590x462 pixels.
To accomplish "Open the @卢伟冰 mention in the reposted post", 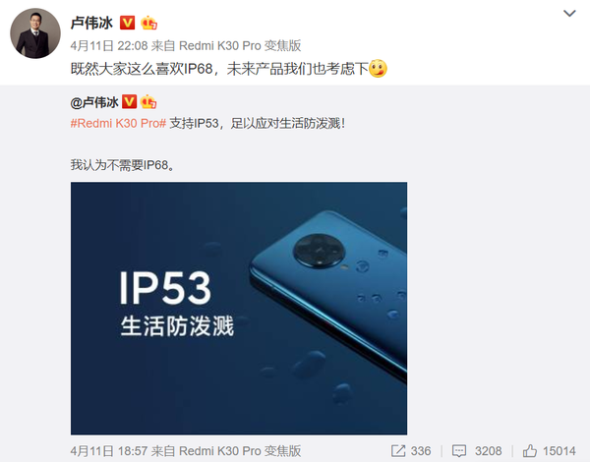I will click(x=94, y=102).
